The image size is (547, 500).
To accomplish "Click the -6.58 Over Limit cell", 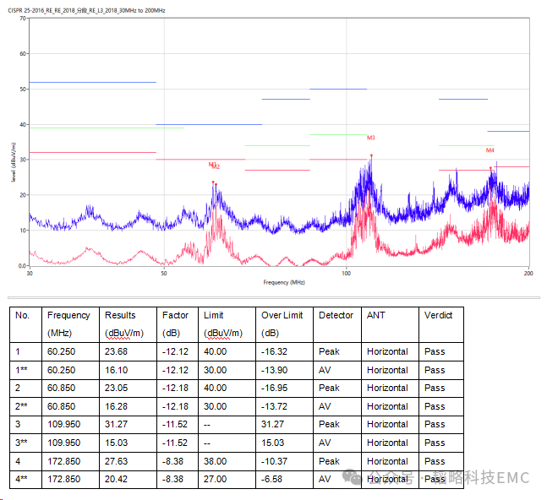I will (x=275, y=480).
